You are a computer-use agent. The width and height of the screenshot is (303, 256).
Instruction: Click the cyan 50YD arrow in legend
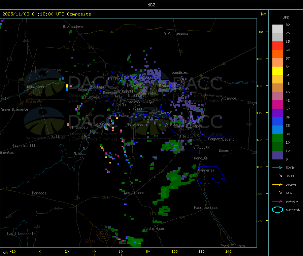[x=277, y=168]
